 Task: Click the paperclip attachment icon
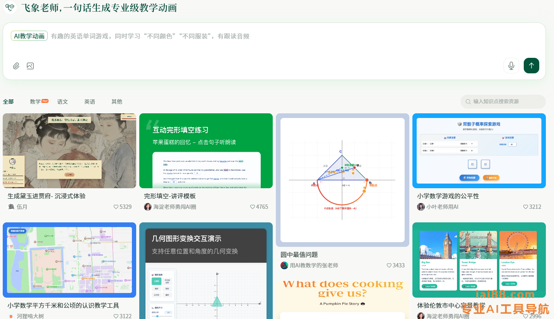[16, 66]
